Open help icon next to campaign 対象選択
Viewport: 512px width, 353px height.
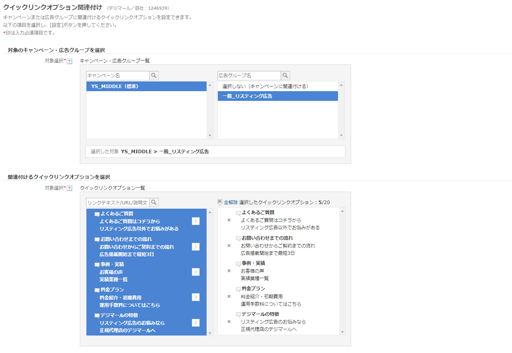pyautogui.click(x=69, y=61)
